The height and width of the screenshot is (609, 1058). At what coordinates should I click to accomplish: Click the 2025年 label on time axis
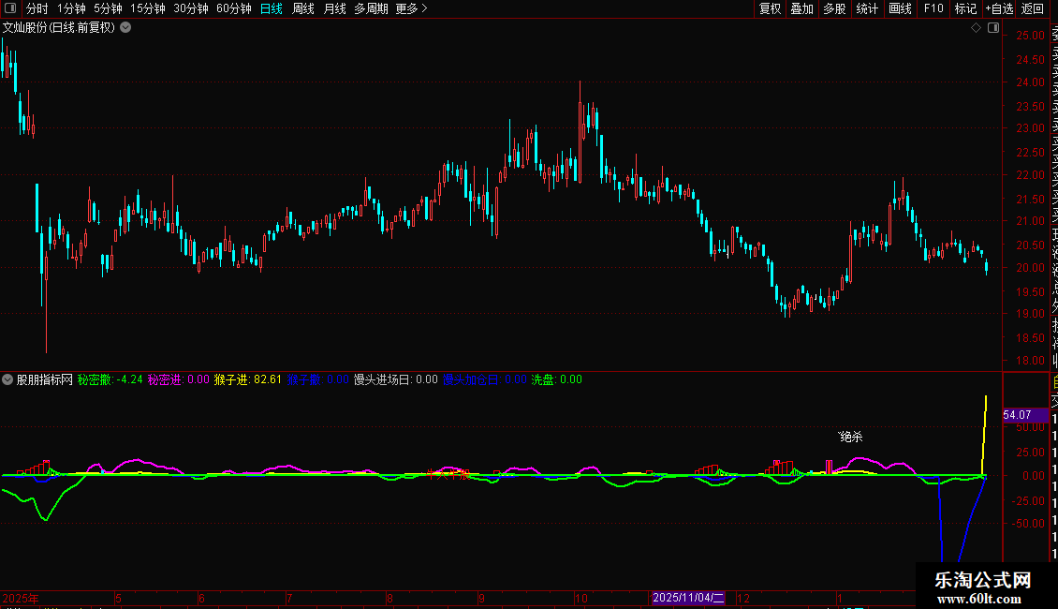(21, 598)
